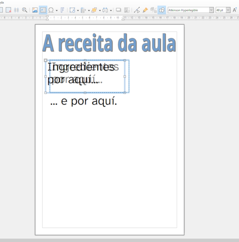Click top-left handle of selected text box
Screen dimensions: 239x242
(x=46, y=60)
